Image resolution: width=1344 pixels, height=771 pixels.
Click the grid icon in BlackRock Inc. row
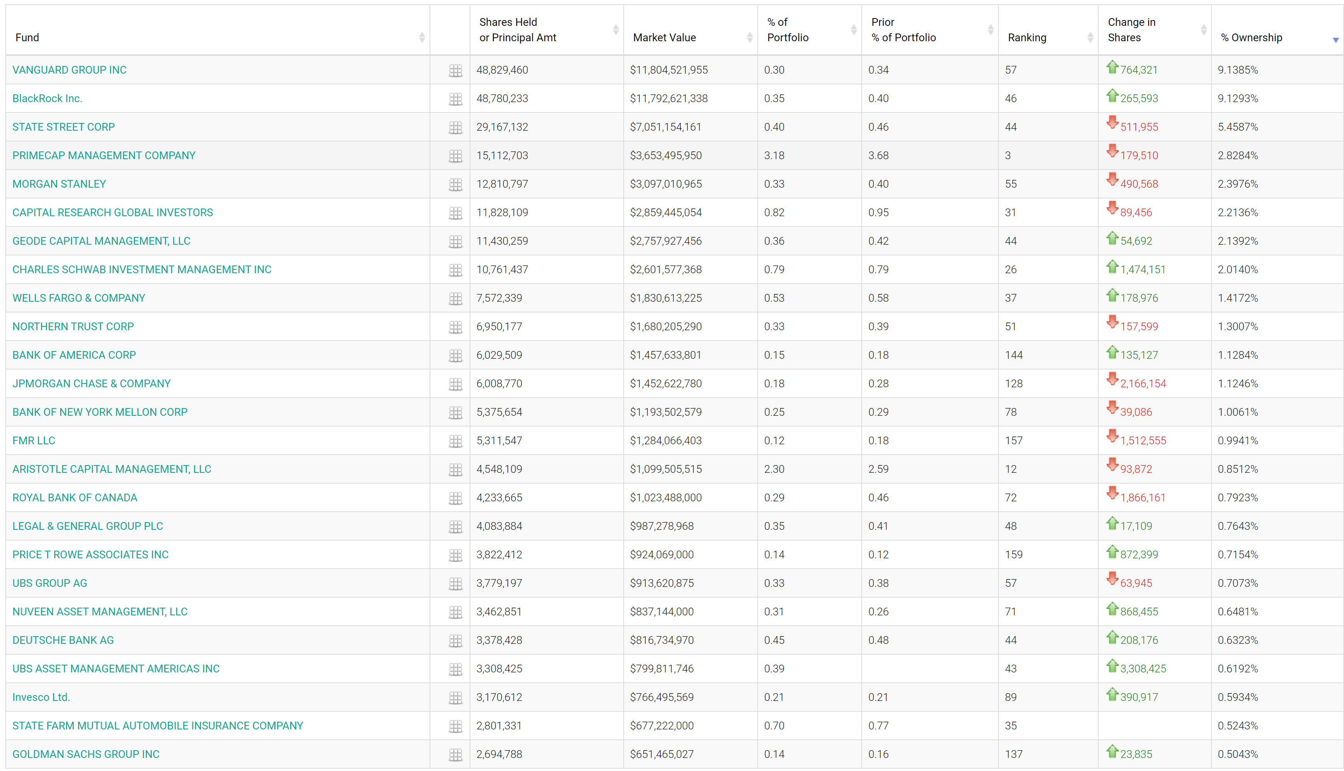455,99
